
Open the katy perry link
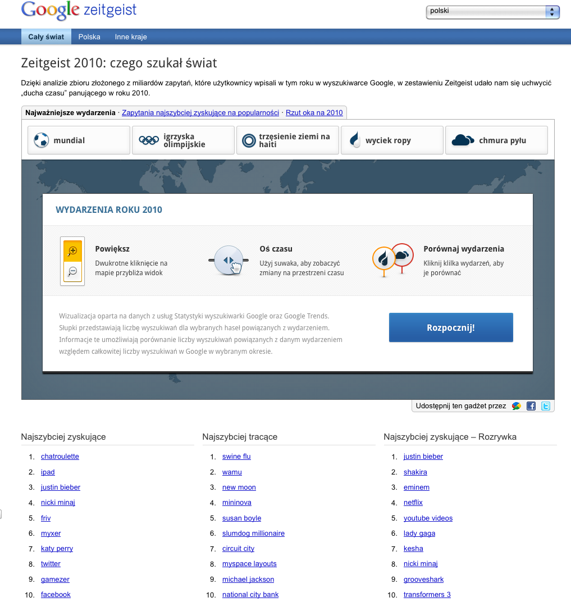pyautogui.click(x=57, y=548)
